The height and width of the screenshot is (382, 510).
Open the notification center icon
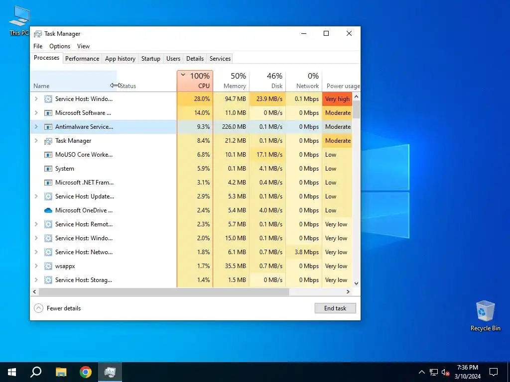[x=494, y=372]
